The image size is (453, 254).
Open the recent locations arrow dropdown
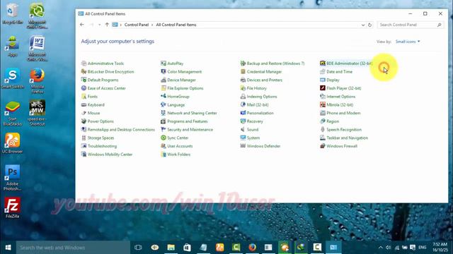click(x=99, y=25)
